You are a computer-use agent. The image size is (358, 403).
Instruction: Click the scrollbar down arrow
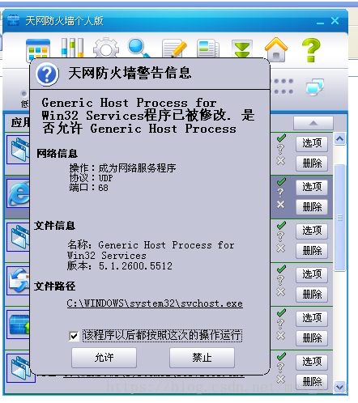[339, 387]
